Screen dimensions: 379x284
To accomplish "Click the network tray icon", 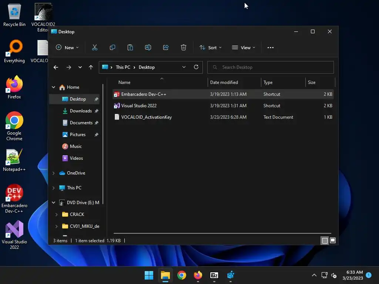I will 324,275.
